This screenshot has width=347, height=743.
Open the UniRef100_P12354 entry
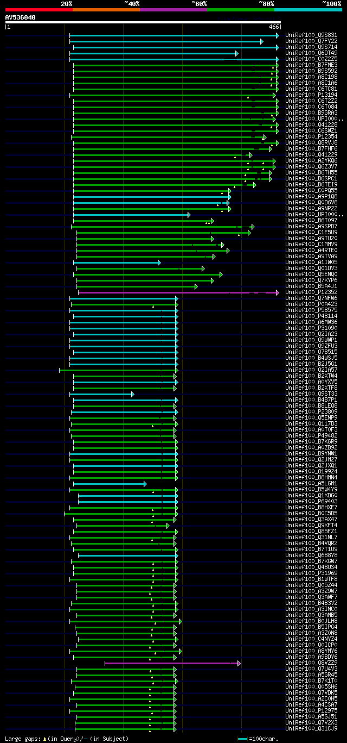coord(311,136)
